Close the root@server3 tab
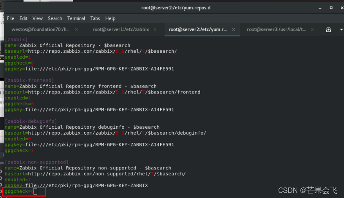The height and width of the screenshot is (198, 344). [x=312, y=29]
